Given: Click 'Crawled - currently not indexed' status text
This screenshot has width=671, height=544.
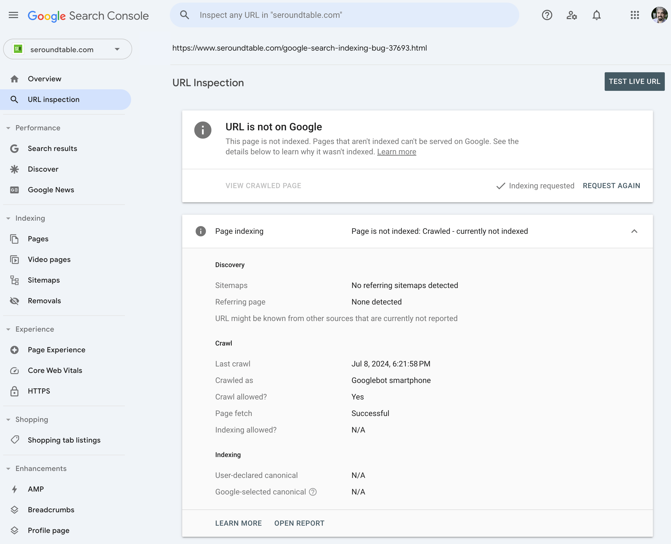Looking at the screenshot, I should click(x=475, y=231).
